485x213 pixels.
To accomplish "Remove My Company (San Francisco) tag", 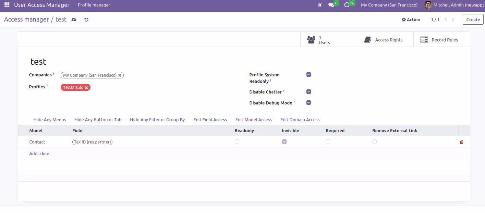I will pos(120,75).
